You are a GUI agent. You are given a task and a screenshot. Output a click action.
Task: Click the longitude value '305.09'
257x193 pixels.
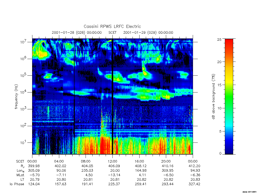coord(34,171)
